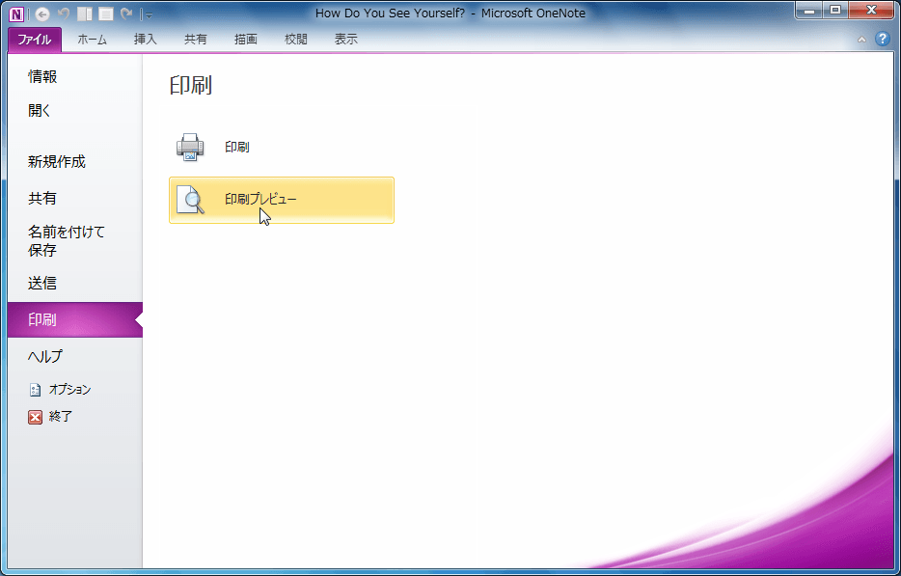
Task: Switch to the 挿入 ribbon tab
Action: point(145,40)
